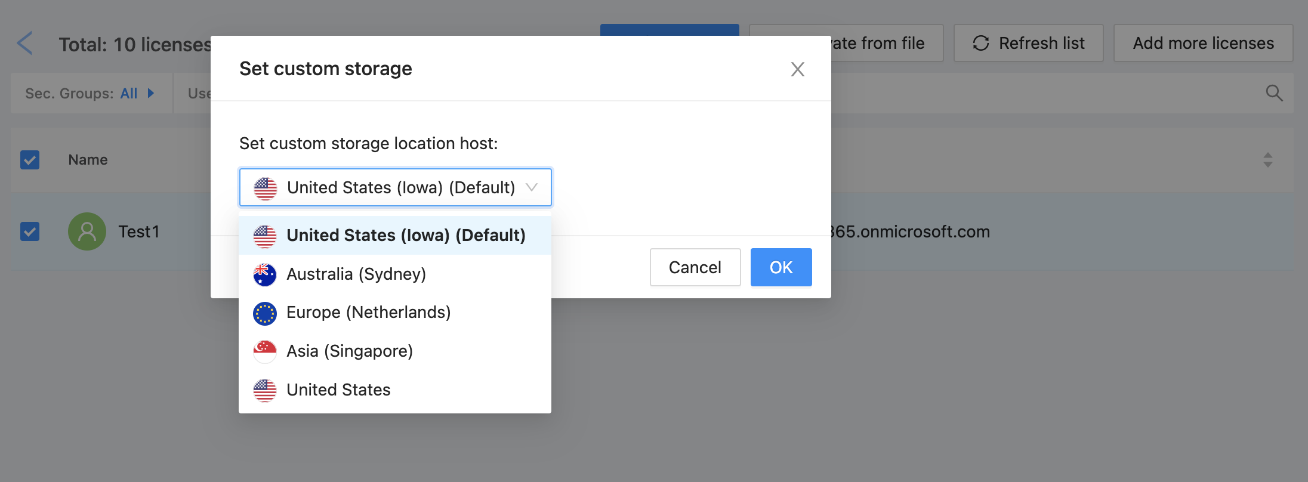Collapse the storage location host dropdown
1308x482 pixels.
[x=531, y=187]
